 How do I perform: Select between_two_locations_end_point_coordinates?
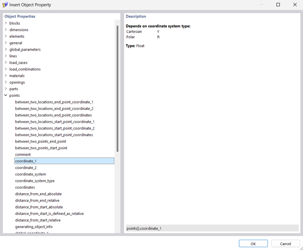[x=53, y=115]
